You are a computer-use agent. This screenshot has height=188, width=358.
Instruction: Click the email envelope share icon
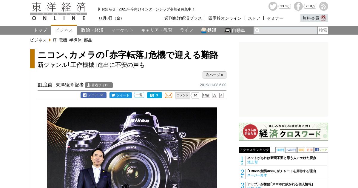169,95
